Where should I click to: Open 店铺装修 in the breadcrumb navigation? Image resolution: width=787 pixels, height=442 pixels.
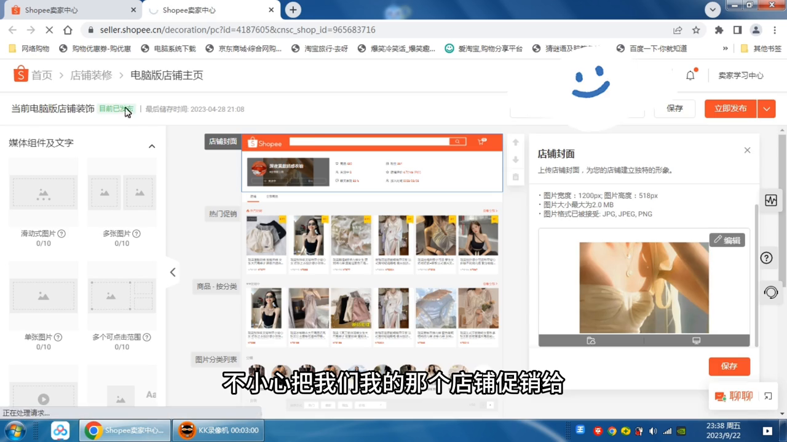[91, 75]
